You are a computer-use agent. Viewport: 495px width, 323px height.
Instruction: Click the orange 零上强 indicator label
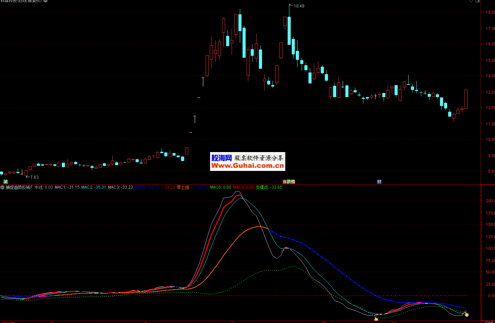point(184,187)
